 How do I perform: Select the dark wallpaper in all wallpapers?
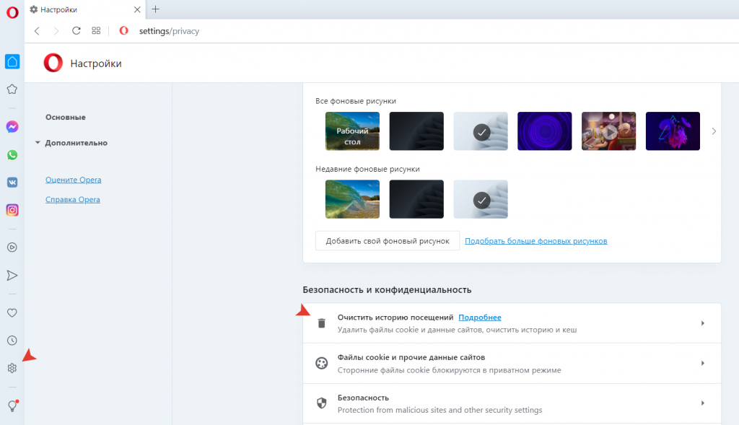pyautogui.click(x=416, y=131)
